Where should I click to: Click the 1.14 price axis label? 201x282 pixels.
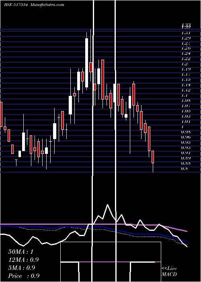pos(186,85)
